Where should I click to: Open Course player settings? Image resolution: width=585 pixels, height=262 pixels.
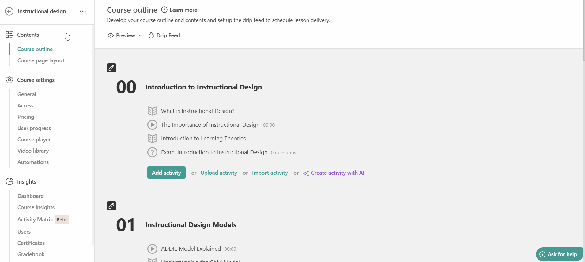(x=34, y=140)
